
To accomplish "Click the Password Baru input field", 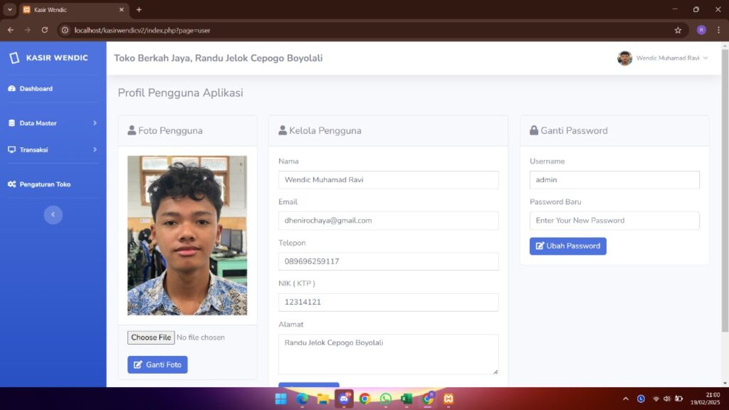I will point(614,221).
